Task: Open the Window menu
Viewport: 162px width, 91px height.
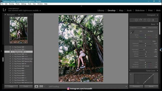Action: point(40,4)
